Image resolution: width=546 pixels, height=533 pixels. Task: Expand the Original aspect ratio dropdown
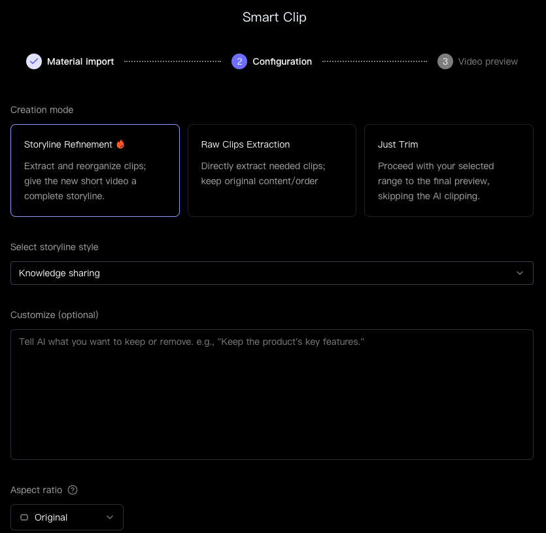(67, 517)
